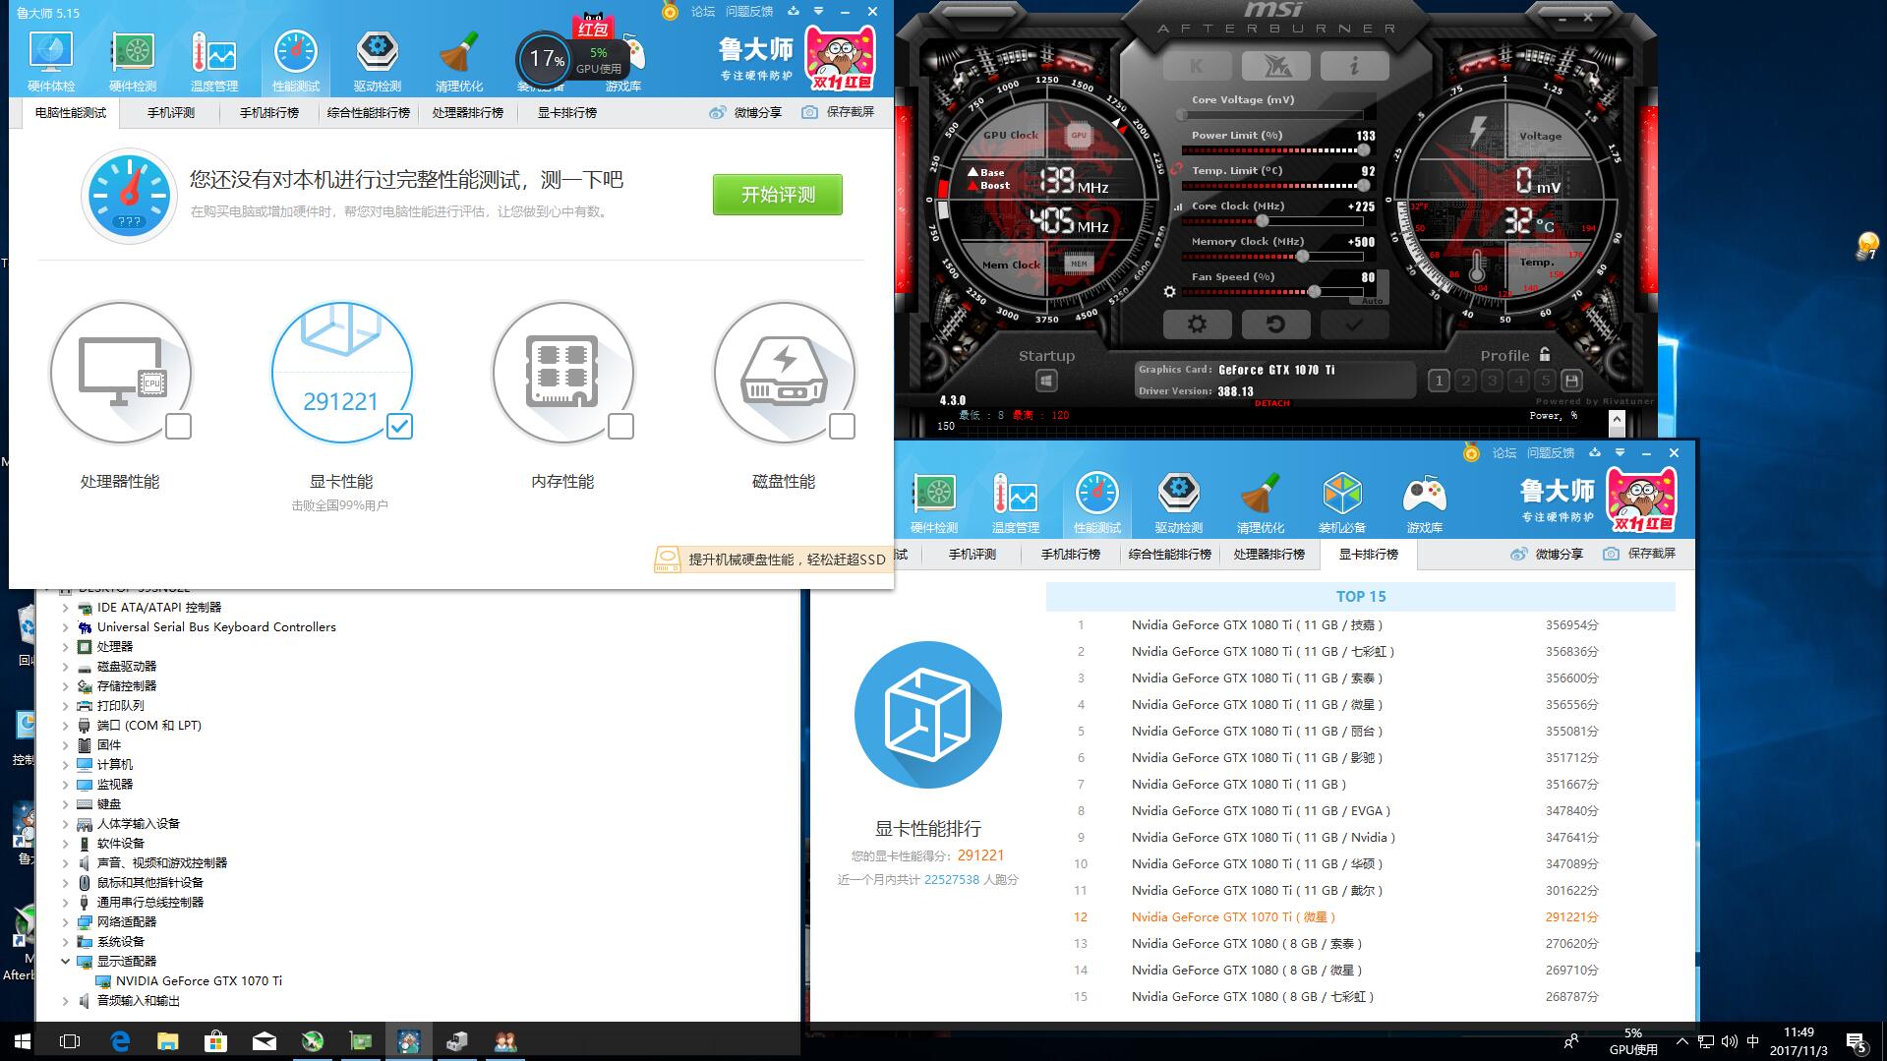The width and height of the screenshot is (1887, 1061).
Task: Switch to 处理器排行榜 tab in the back 鲁大师 window
Action: (x=1269, y=555)
